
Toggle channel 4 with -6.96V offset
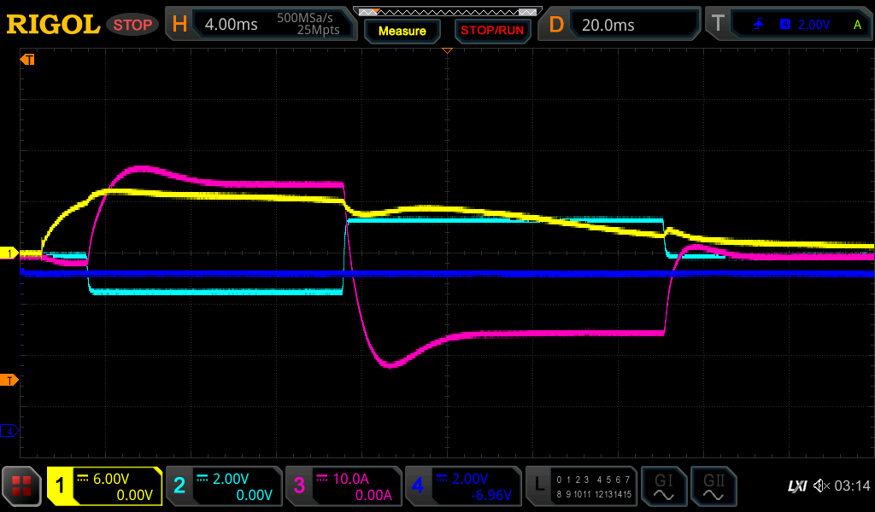tap(462, 486)
